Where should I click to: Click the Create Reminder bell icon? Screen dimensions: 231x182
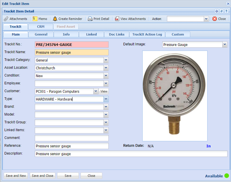pyautogui.click(x=55, y=19)
